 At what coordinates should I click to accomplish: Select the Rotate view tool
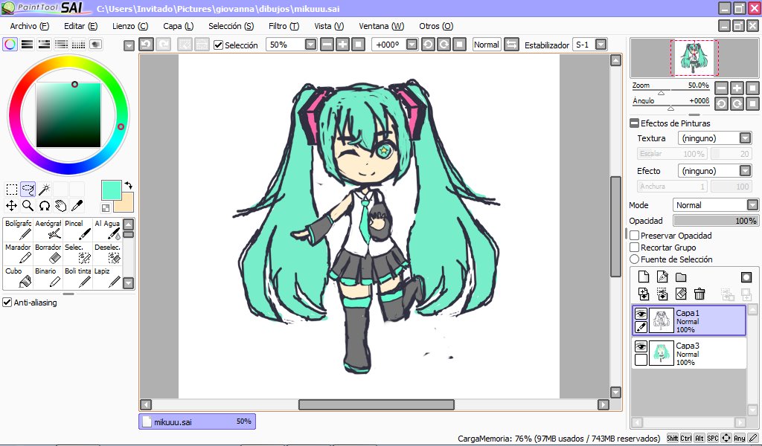click(44, 206)
